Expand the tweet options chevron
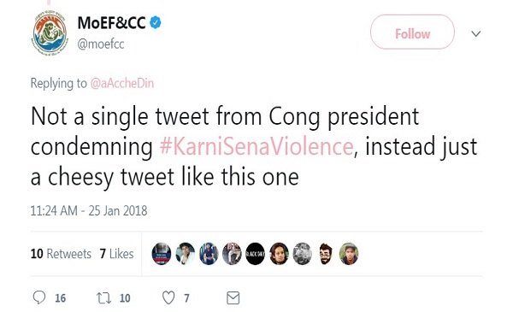The width and height of the screenshot is (513, 312). click(476, 33)
